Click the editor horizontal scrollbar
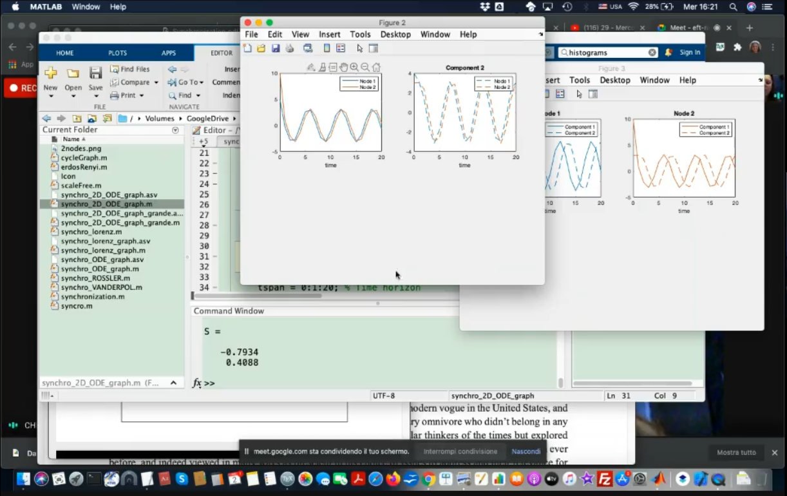The width and height of the screenshot is (787, 496). click(x=256, y=296)
